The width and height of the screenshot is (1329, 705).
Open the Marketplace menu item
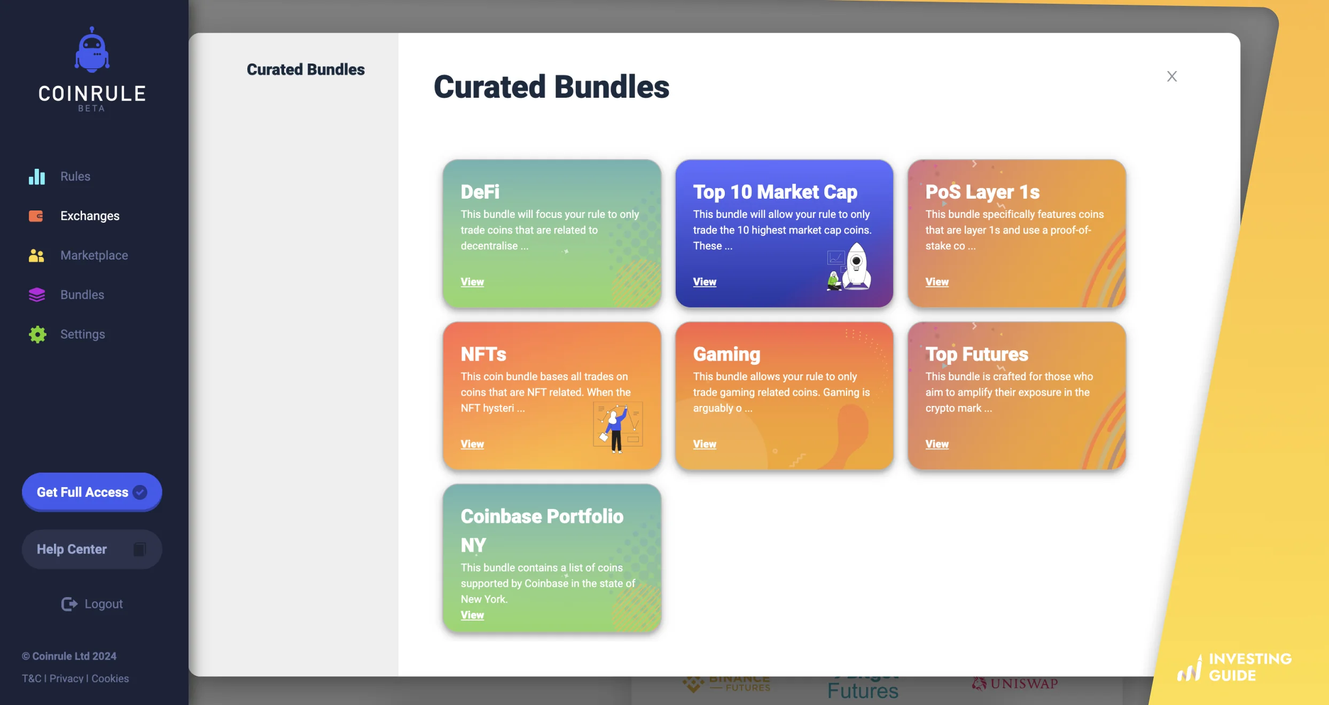pos(94,255)
